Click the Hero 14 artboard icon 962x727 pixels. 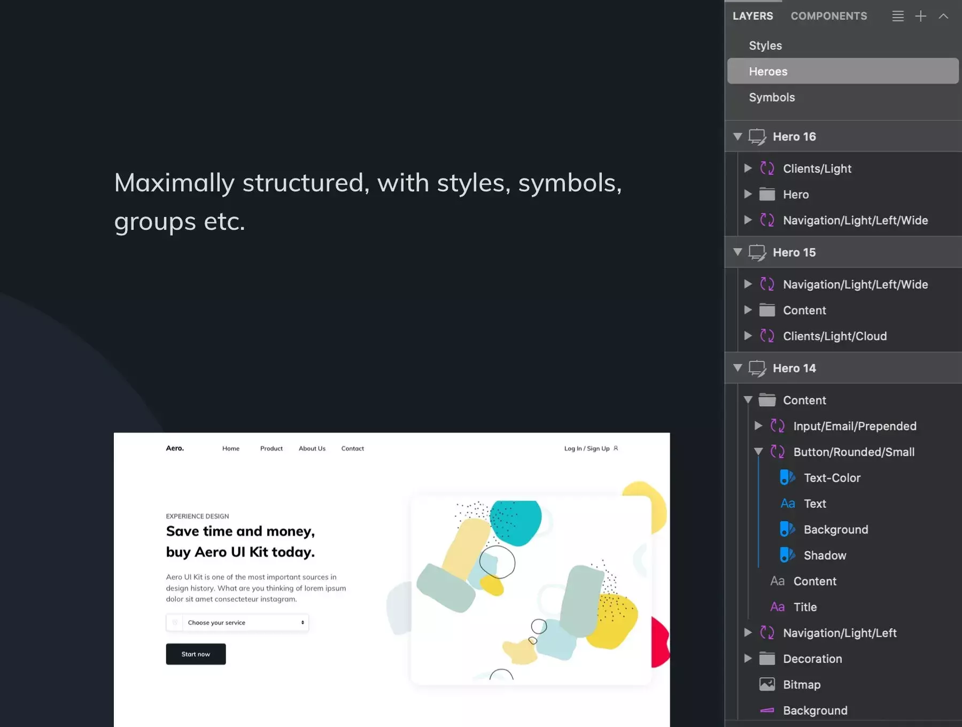(757, 368)
